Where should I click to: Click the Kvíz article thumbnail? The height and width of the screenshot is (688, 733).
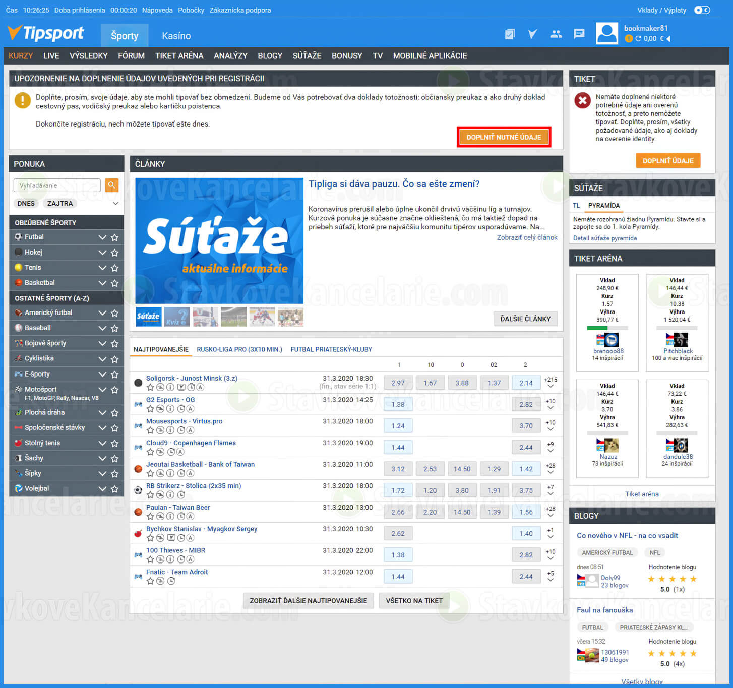tap(177, 317)
